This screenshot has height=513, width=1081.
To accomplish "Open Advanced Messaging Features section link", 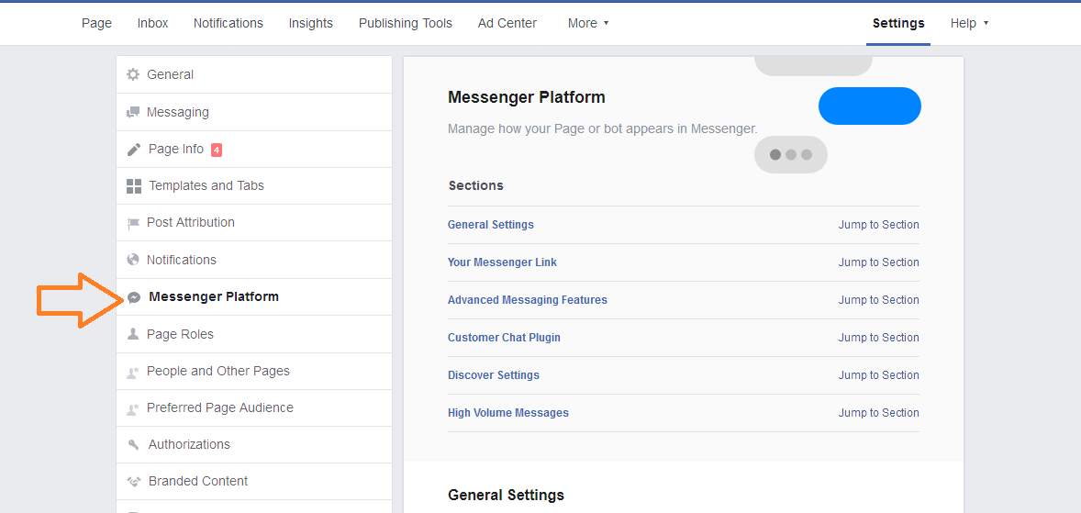I will 528,300.
